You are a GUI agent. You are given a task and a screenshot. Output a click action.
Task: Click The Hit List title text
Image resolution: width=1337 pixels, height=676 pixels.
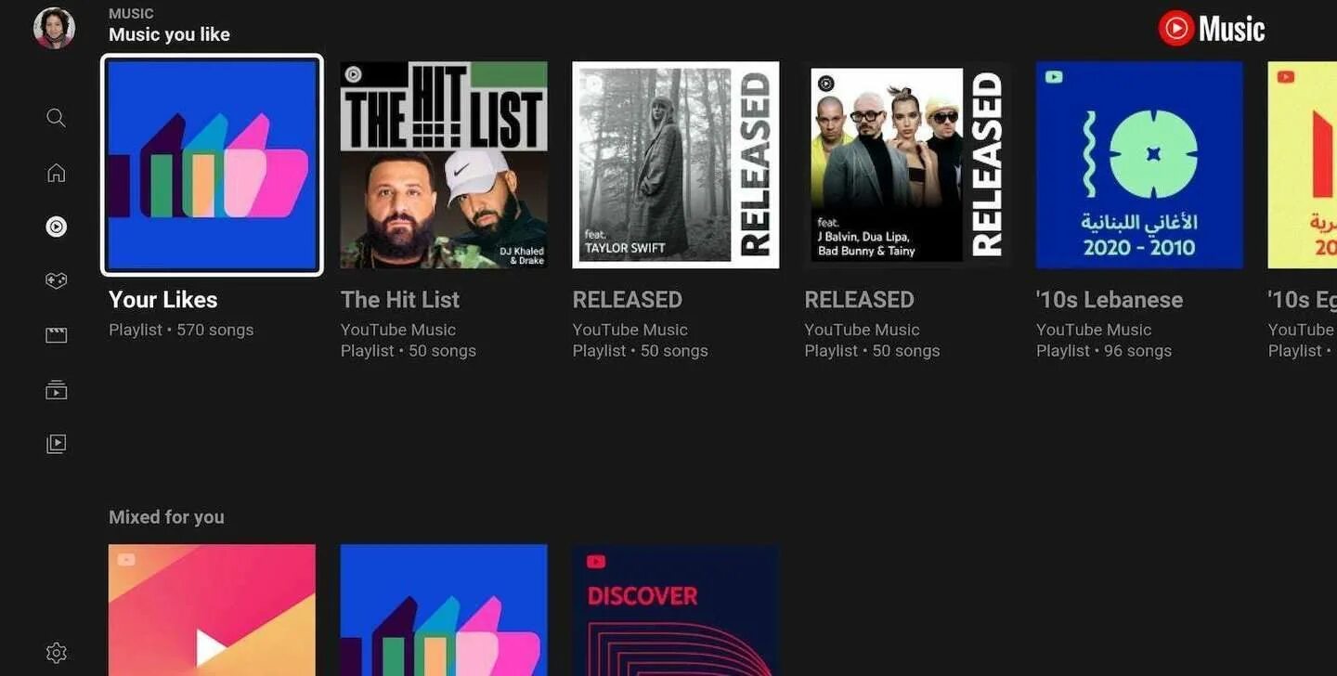tap(400, 300)
